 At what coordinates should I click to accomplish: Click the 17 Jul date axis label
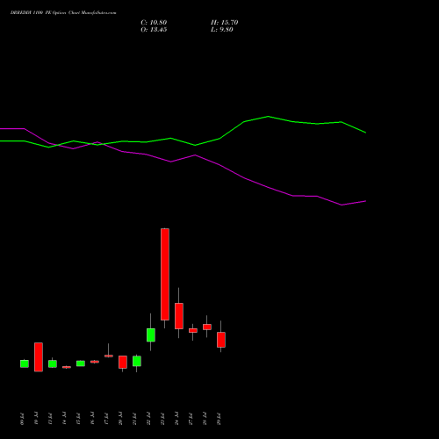click(x=106, y=419)
